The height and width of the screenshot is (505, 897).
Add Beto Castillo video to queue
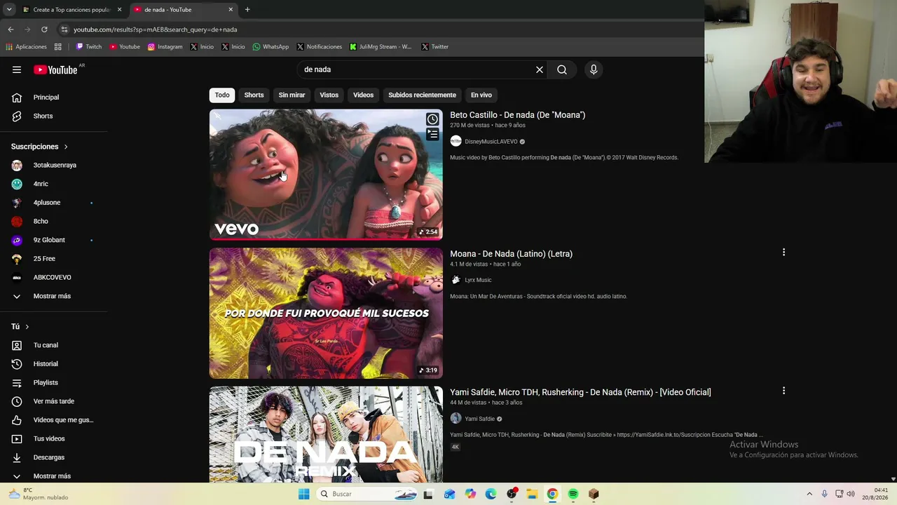coord(432,135)
